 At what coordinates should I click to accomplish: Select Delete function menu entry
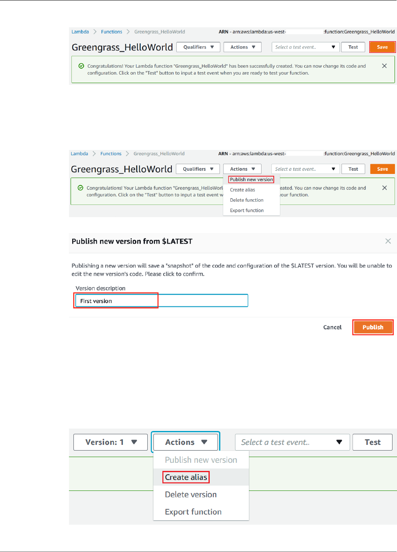tap(246, 200)
